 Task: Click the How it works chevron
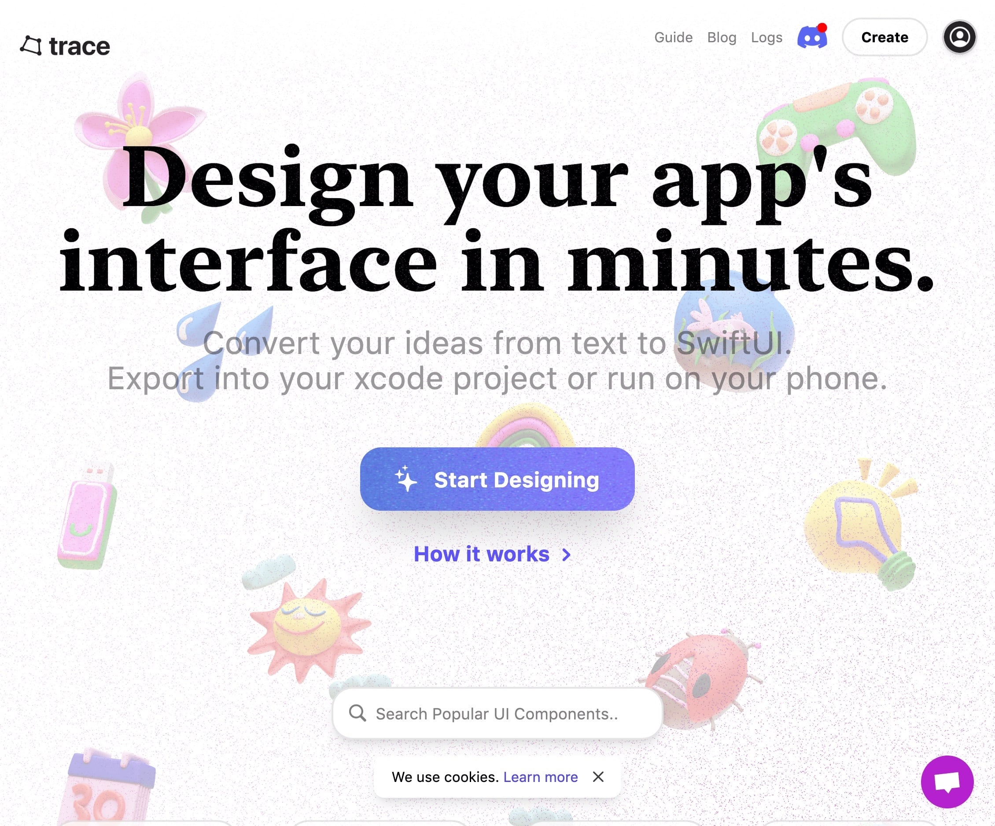tap(567, 553)
